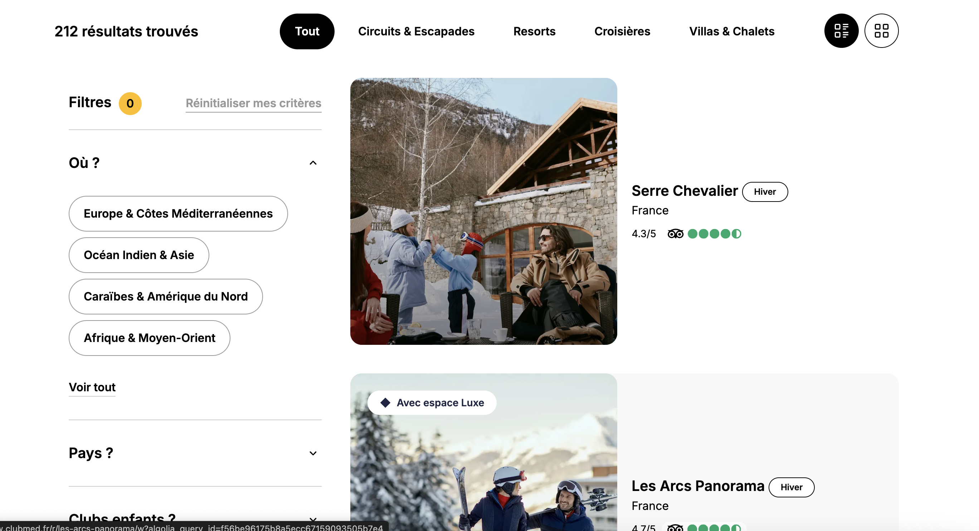Switch to grid view layout icon
This screenshot has width=979, height=531.
pos(881,31)
